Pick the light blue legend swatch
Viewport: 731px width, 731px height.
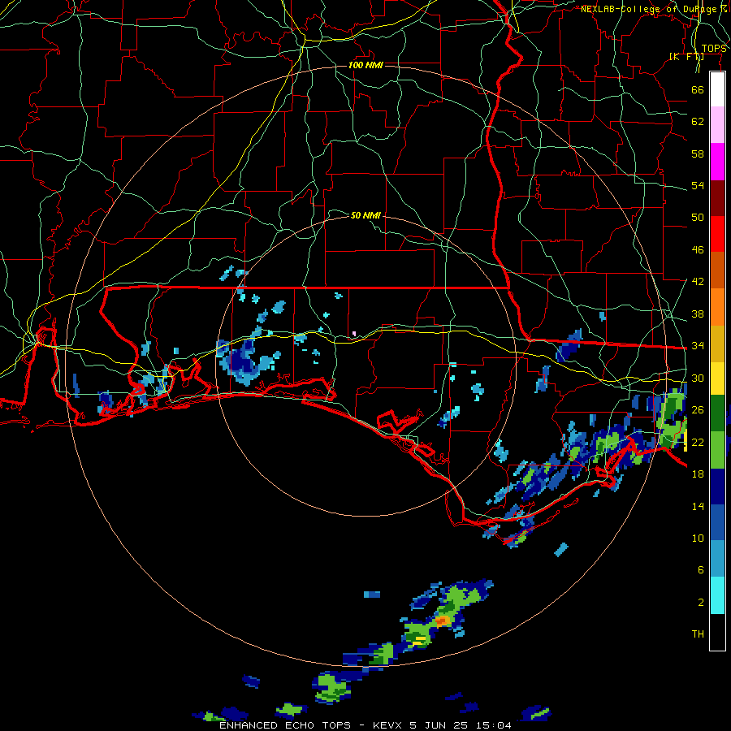[717, 560]
